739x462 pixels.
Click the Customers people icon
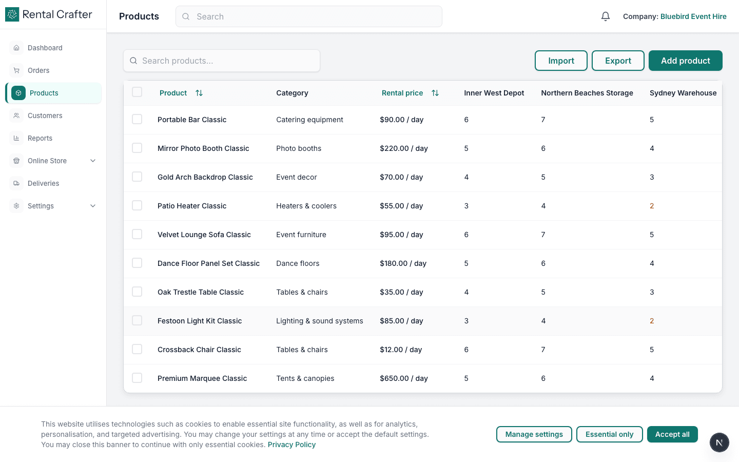pyautogui.click(x=16, y=115)
